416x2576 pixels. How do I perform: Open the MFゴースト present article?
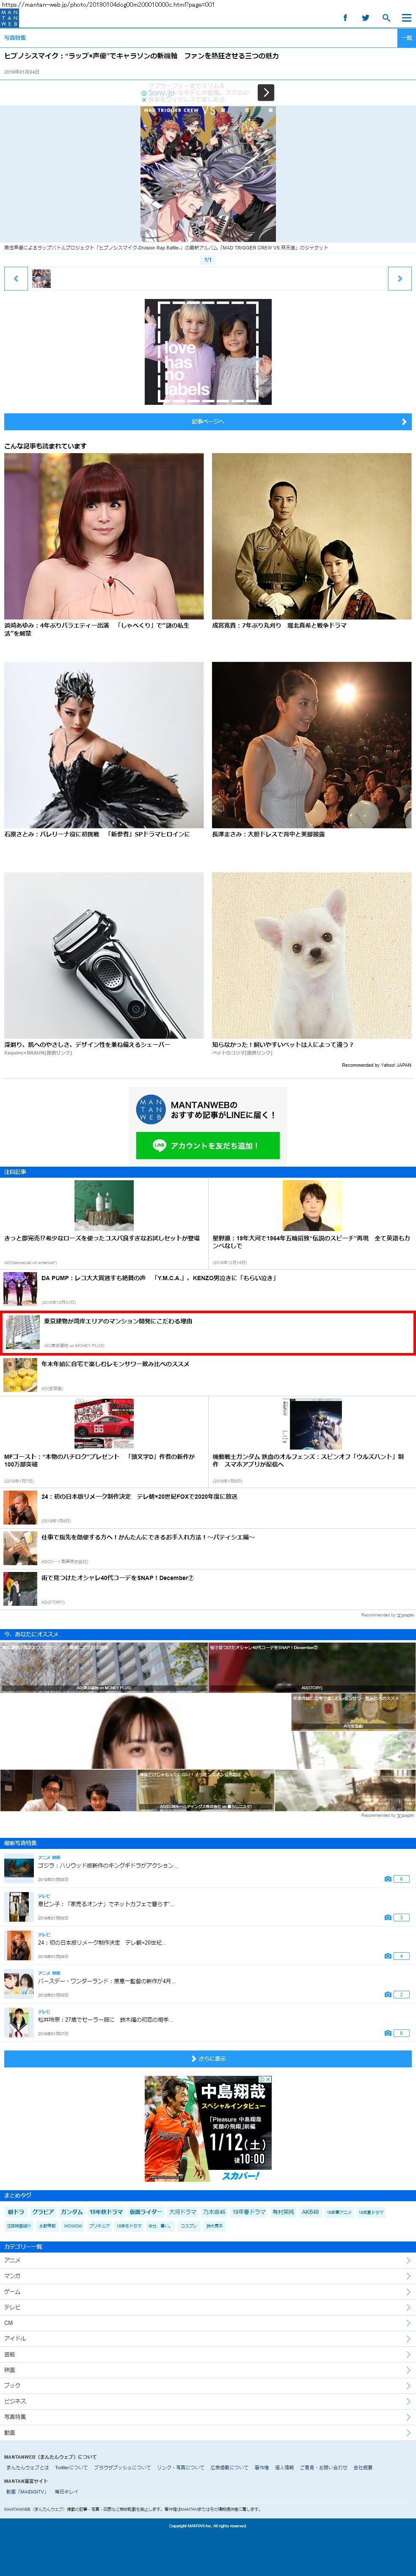104,1441
